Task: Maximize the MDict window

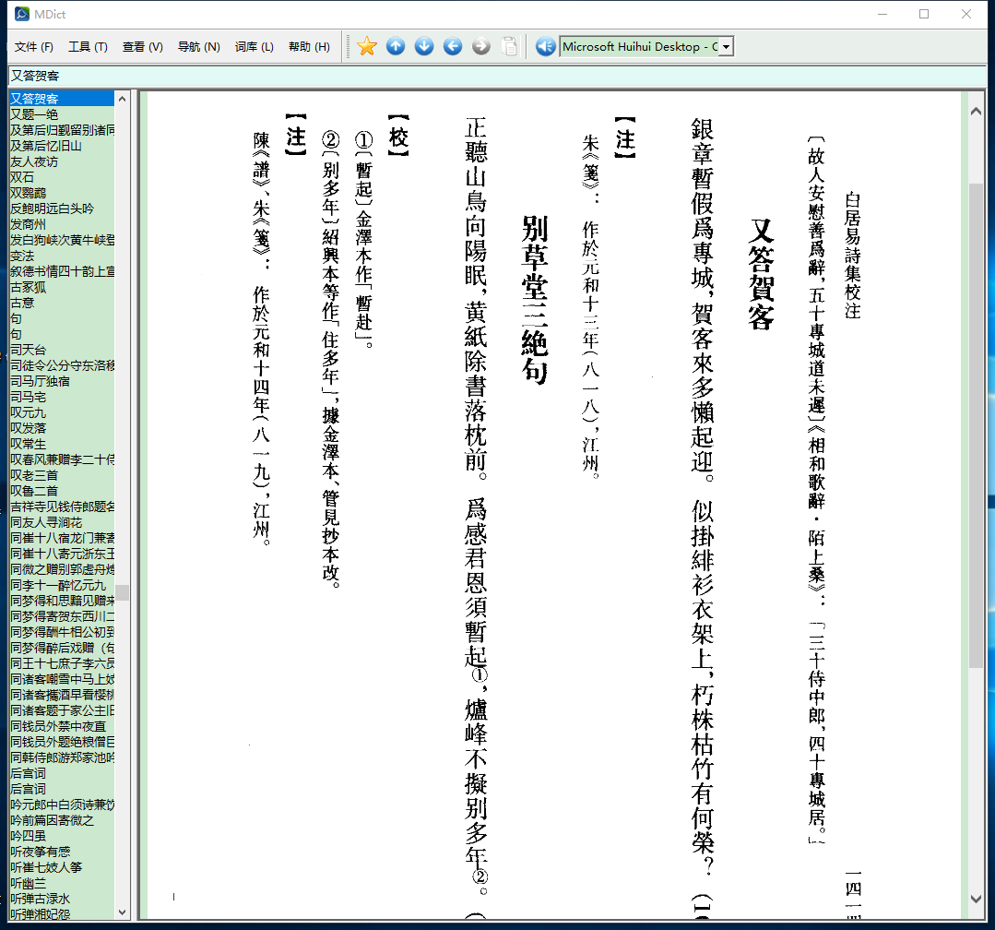Action: click(924, 14)
